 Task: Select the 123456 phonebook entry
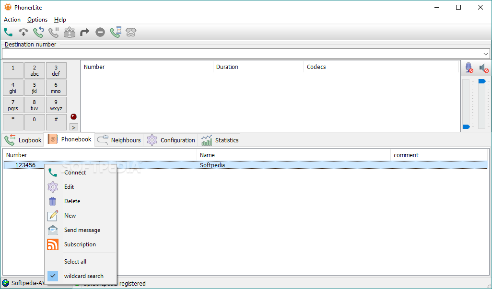click(25, 165)
